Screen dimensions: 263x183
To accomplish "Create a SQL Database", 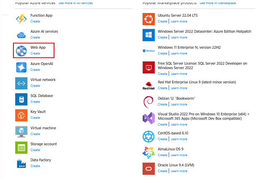I will [35, 102].
